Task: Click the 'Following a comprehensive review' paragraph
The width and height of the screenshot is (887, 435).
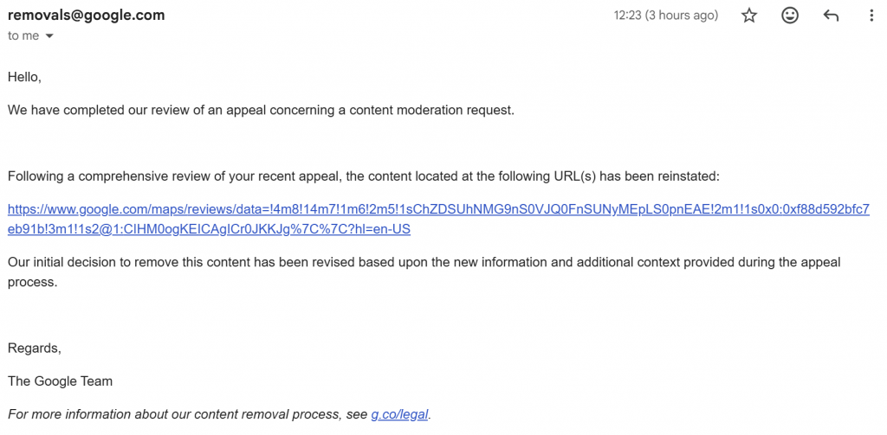Action: (363, 176)
